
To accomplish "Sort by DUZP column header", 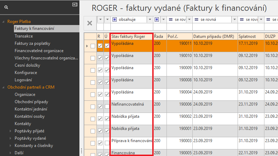I will (271, 36).
